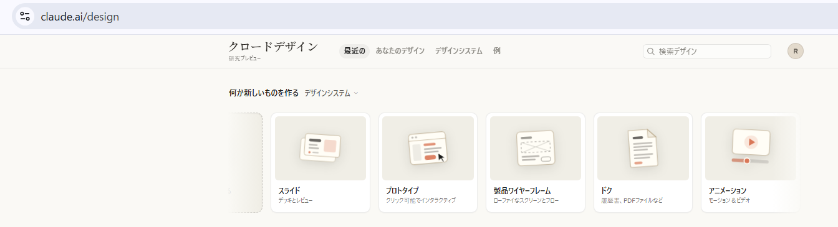838x227 pixels.
Task: Switch to the あなたのデザイン tab
Action: tap(400, 51)
